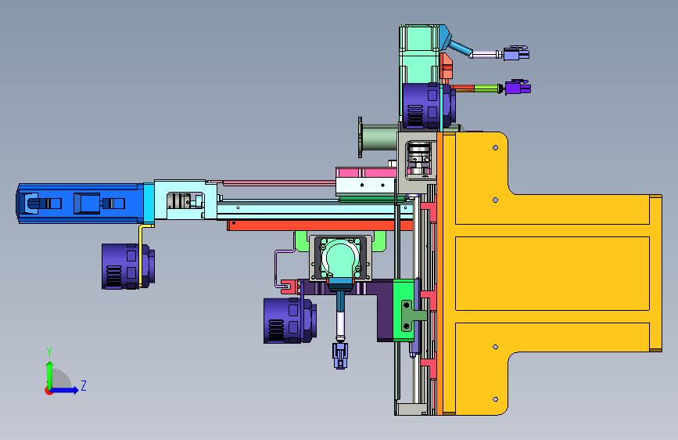The width and height of the screenshot is (678, 440).
Task: Select the pink block above the white slider
Action: tap(366, 173)
